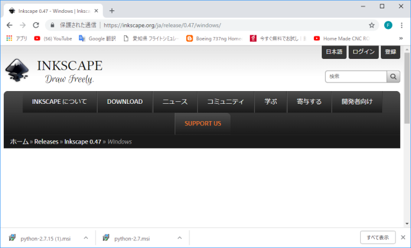The height and width of the screenshot is (248, 411).
Task: Click the すべて表示 show all button
Action: click(x=378, y=238)
